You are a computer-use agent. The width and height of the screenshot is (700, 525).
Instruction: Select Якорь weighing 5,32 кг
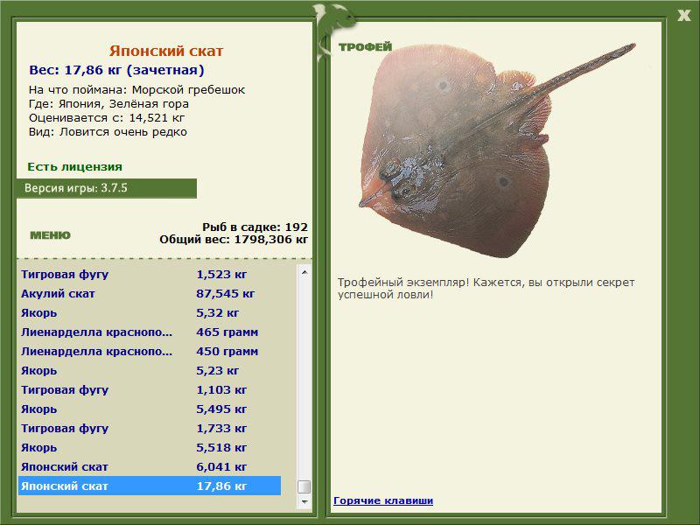pos(150,313)
